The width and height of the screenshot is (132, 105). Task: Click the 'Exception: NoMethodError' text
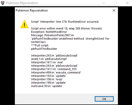(x=49, y=32)
